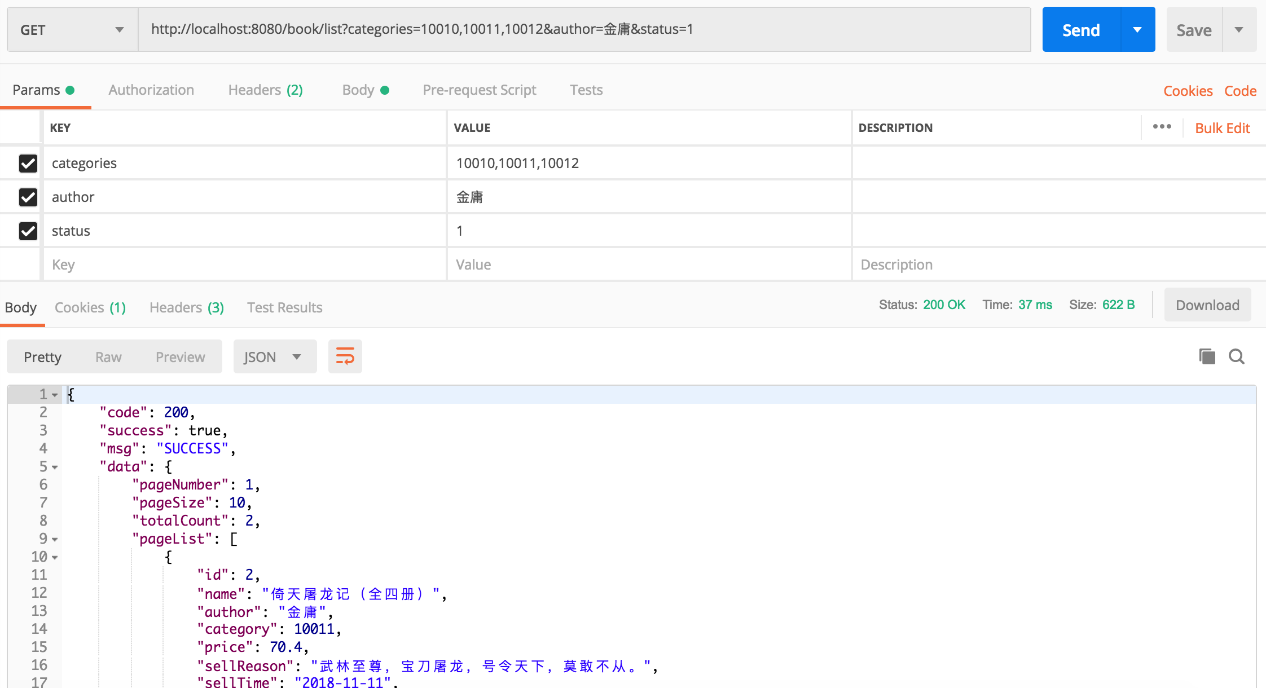Open search in response body
Viewport: 1266px width, 688px height.
[x=1237, y=356]
